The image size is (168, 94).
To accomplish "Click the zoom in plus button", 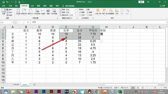I will pos(161,88).
